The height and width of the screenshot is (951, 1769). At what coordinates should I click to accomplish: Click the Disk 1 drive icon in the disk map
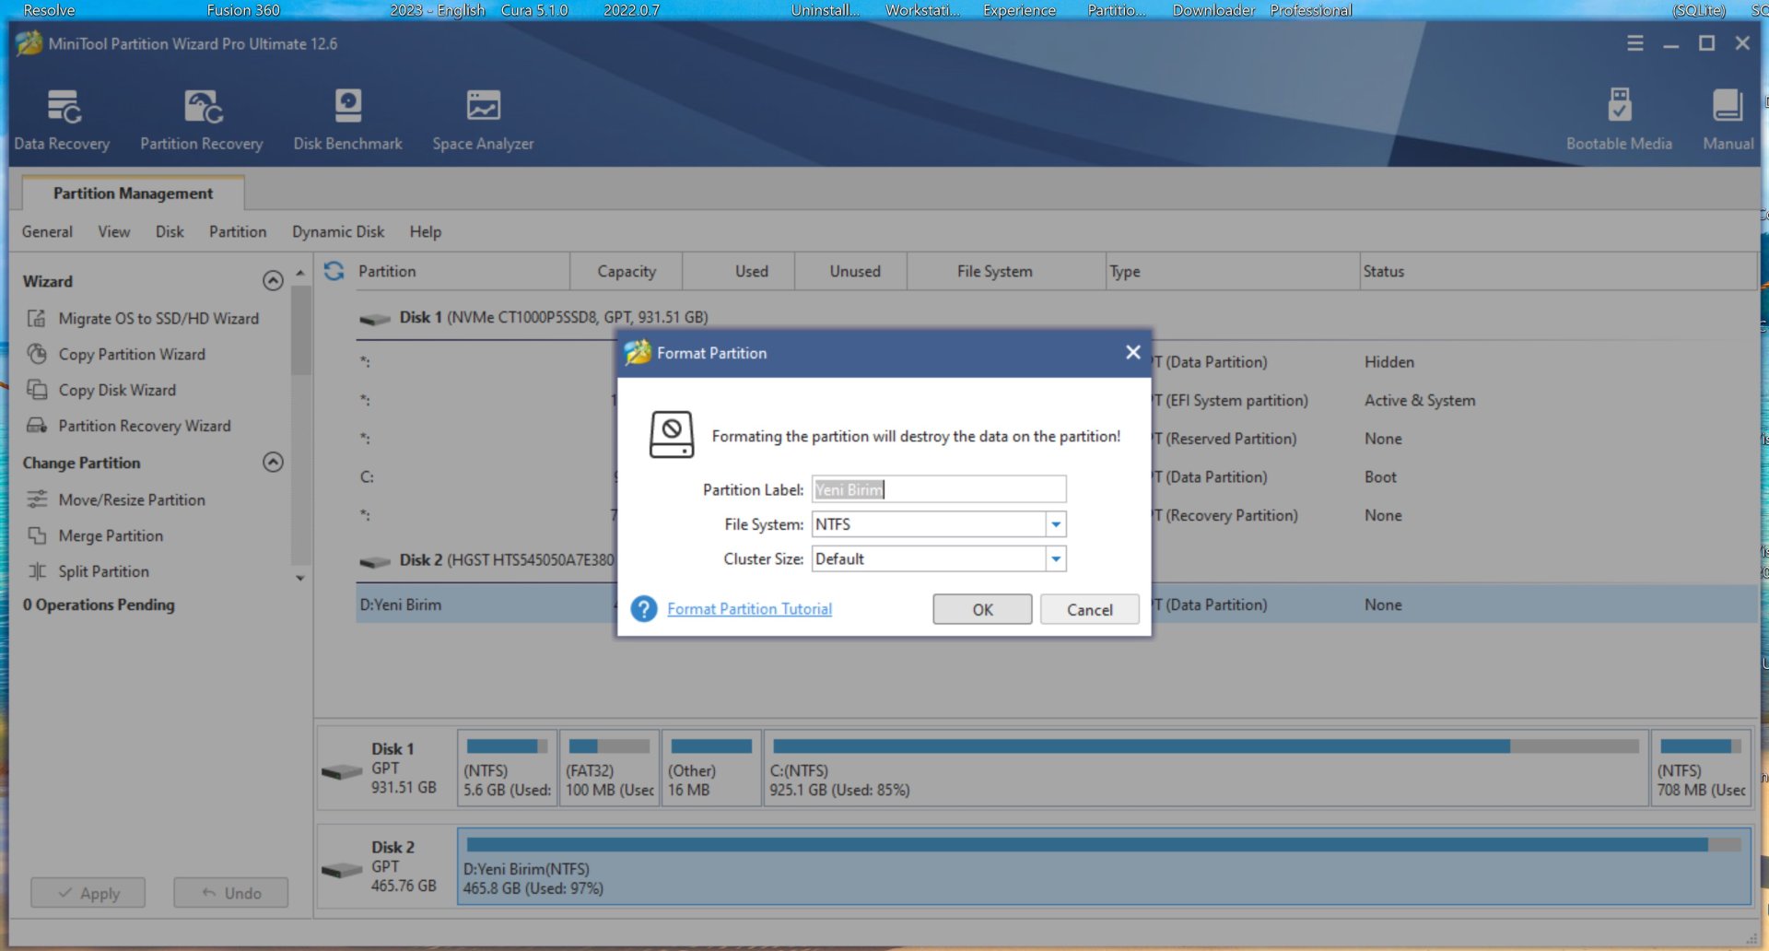coord(342,771)
